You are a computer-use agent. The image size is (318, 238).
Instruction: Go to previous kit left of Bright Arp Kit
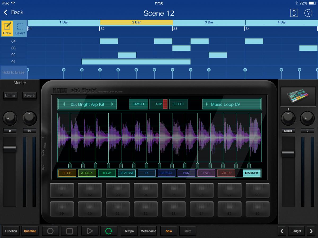click(x=64, y=104)
